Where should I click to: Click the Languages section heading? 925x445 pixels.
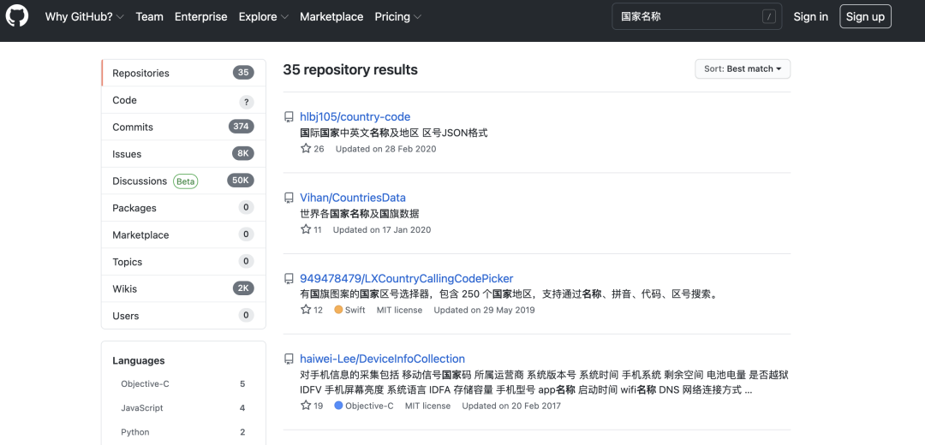click(139, 361)
